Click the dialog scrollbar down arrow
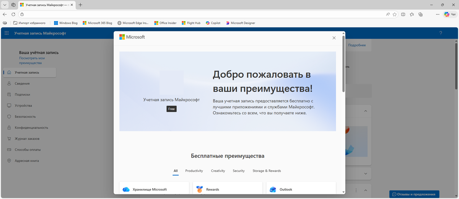 click(343, 192)
